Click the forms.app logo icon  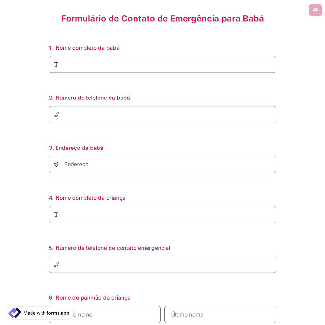tap(15, 313)
